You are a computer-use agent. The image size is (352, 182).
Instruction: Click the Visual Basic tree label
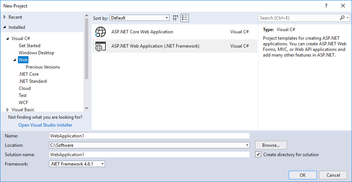(23, 110)
